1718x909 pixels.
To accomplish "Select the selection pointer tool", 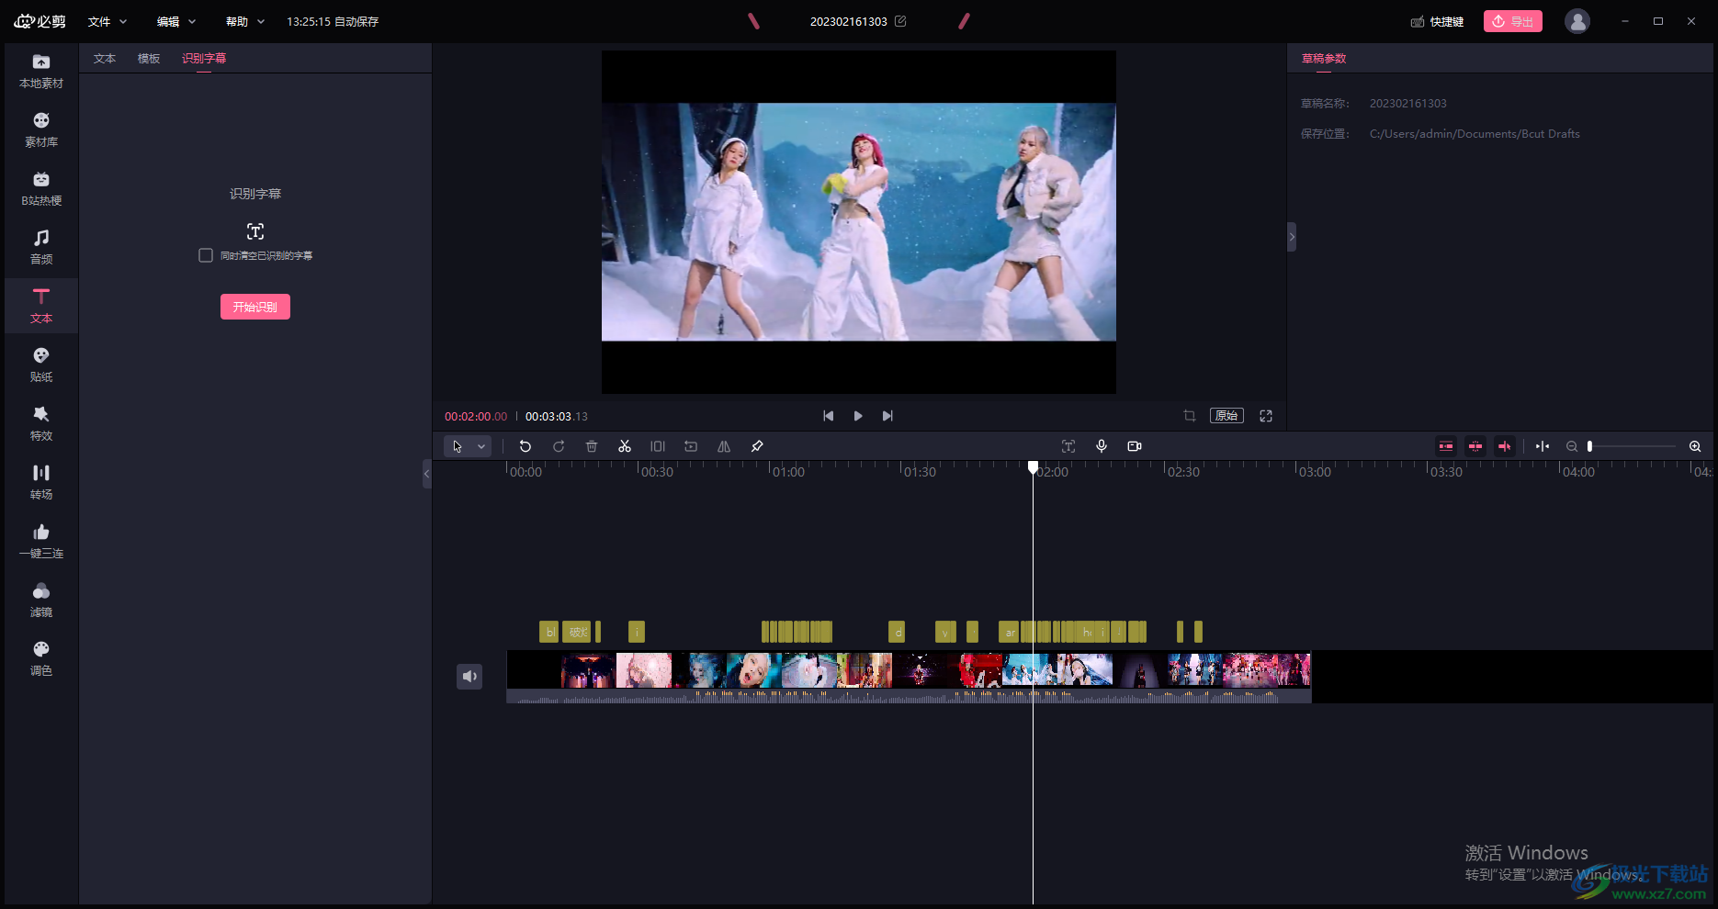I will (458, 446).
